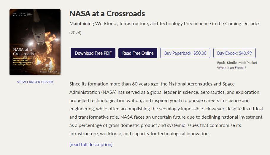
Task: Open the What is an Ebook? link
Action: (x=232, y=68)
